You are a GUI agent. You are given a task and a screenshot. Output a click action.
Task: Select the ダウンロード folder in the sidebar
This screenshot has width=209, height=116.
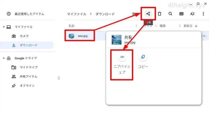27,45
